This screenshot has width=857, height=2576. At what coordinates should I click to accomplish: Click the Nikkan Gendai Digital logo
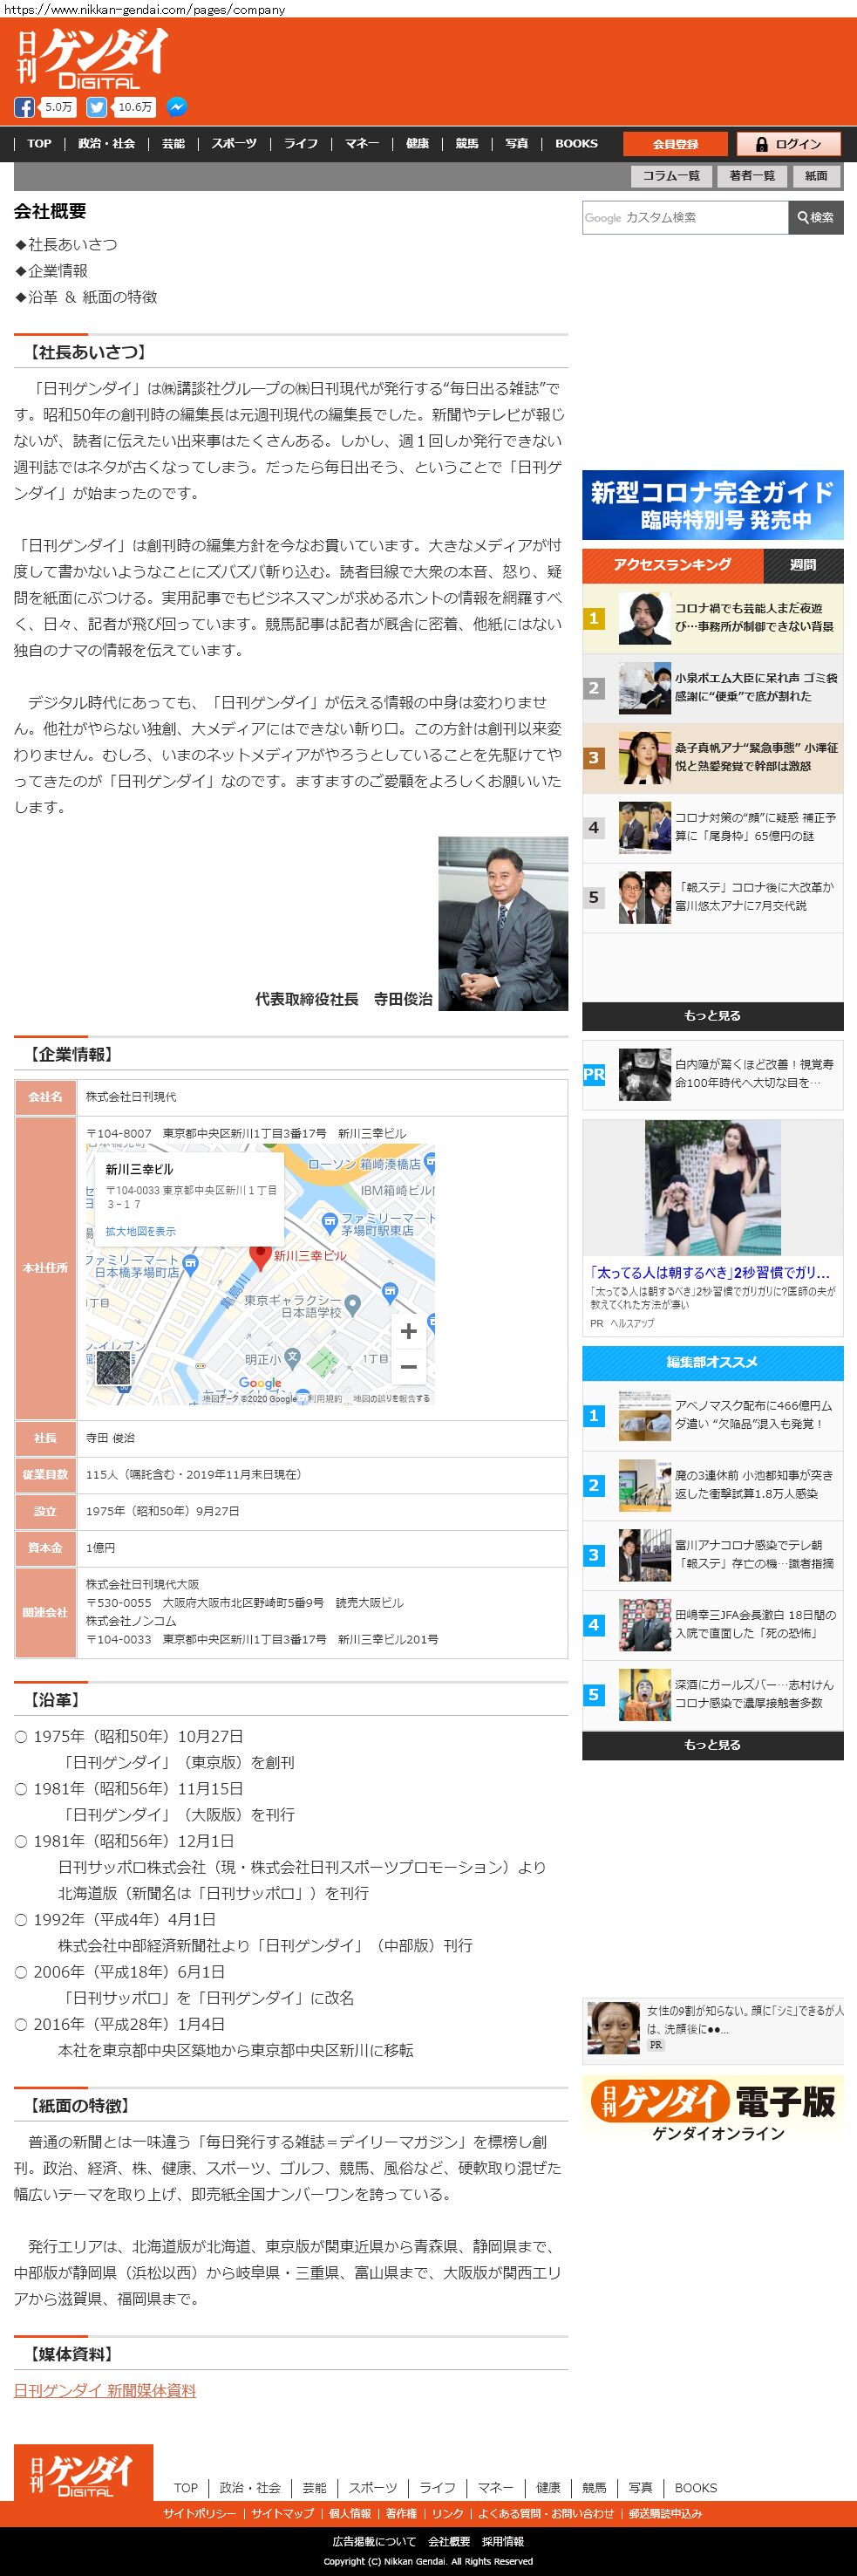click(x=91, y=59)
